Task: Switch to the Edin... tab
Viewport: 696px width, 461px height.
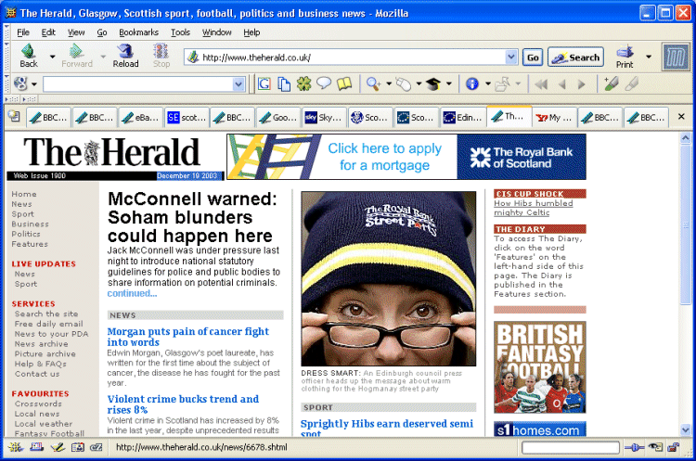Action: pyautogui.click(x=462, y=118)
